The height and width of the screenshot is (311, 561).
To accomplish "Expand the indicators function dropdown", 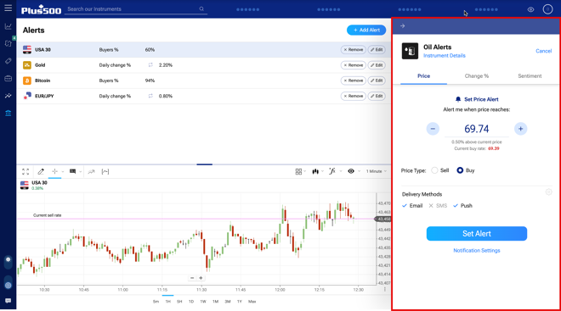I will [x=335, y=171].
